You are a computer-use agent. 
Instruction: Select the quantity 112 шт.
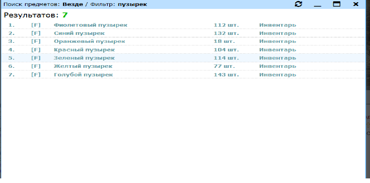point(226,25)
